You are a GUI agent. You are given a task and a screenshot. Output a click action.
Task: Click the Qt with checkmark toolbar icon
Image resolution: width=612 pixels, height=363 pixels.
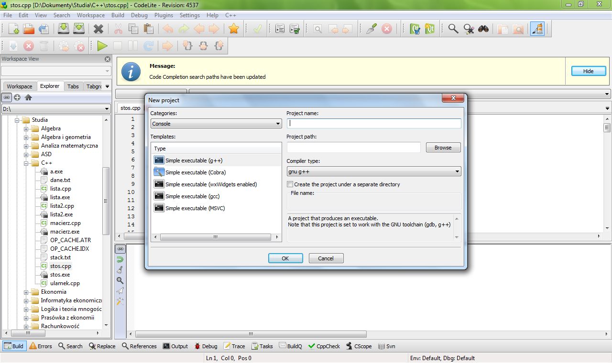coord(415,29)
